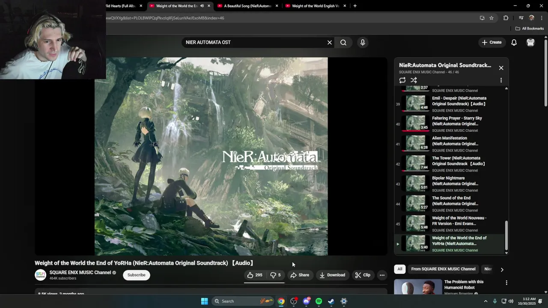The height and width of the screenshot is (308, 548).
Task: Open the SQUARE ENIX MUSIC Channel name link
Action: [x=80, y=272]
